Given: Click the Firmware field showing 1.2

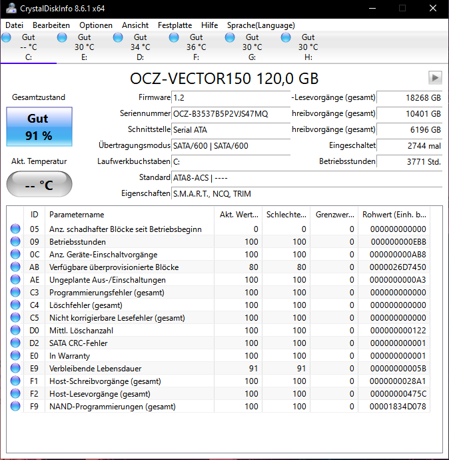Looking at the screenshot, I should coord(230,98).
